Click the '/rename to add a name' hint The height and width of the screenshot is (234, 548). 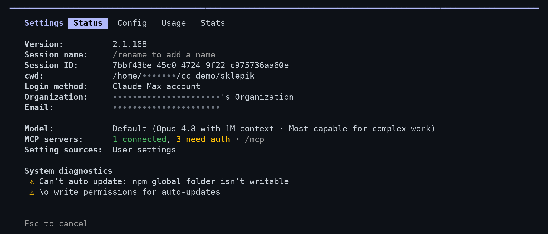(x=164, y=55)
